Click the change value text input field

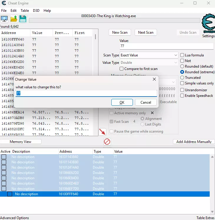coord(86,93)
